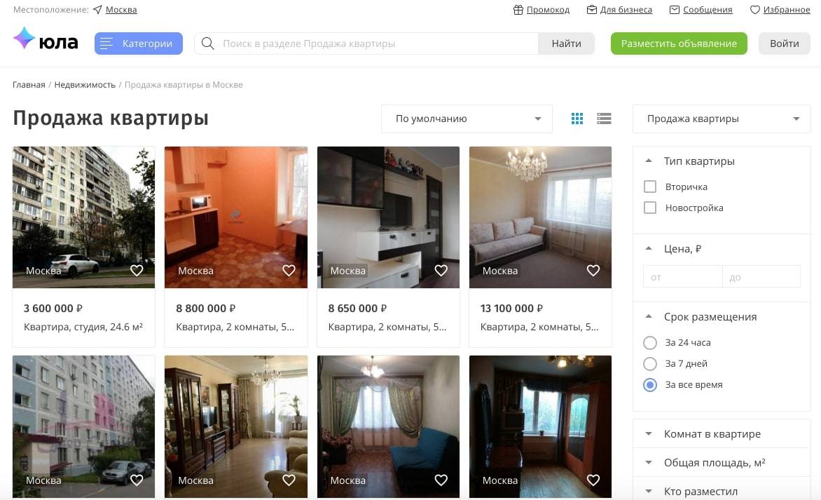Image resolution: width=821 pixels, height=500 pixels.
Task: Favorite the 8 800 000 ₽ apartment listing
Action: pyautogui.click(x=289, y=271)
